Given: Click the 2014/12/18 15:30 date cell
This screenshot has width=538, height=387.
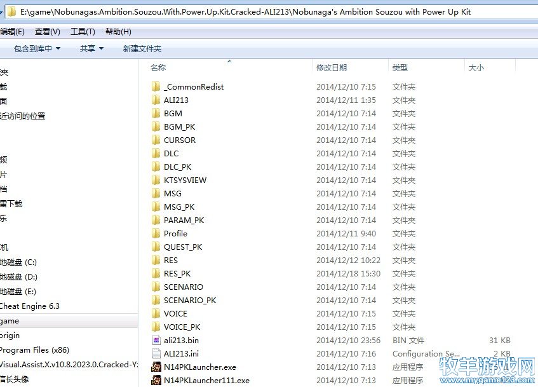Looking at the screenshot, I should point(348,274).
